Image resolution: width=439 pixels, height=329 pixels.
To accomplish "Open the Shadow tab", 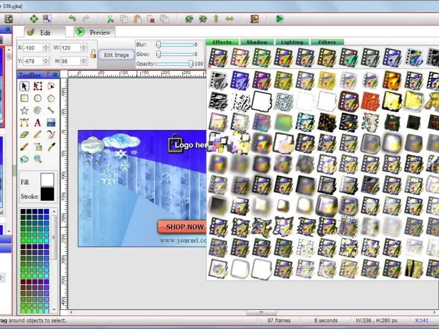I will (257, 42).
